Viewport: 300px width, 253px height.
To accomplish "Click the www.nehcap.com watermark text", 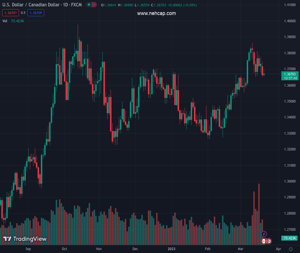I will click(156, 13).
